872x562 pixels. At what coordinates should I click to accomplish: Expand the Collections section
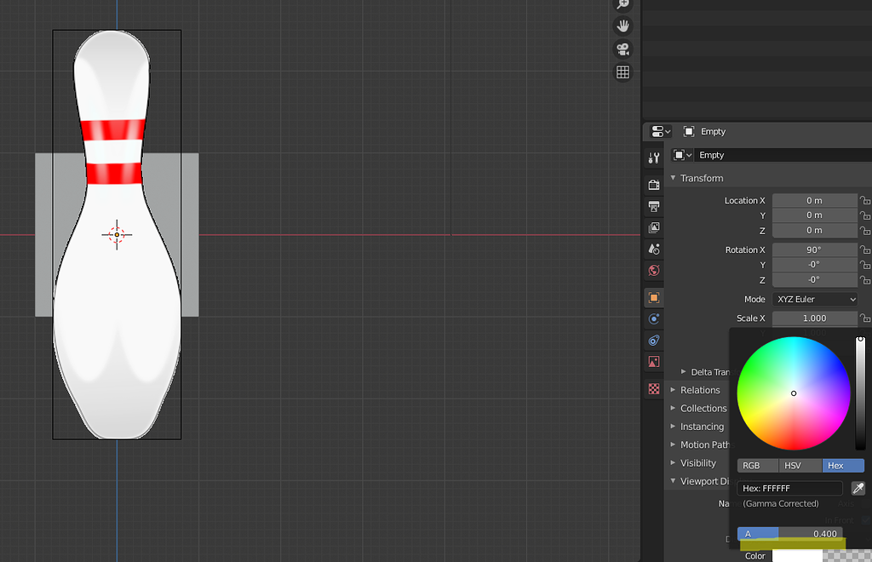[703, 408]
